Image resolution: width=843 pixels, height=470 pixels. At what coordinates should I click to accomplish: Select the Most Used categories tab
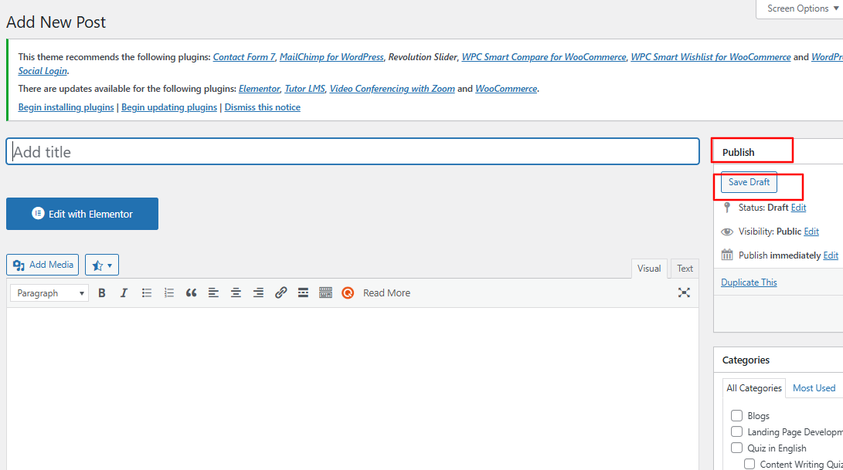[814, 388]
